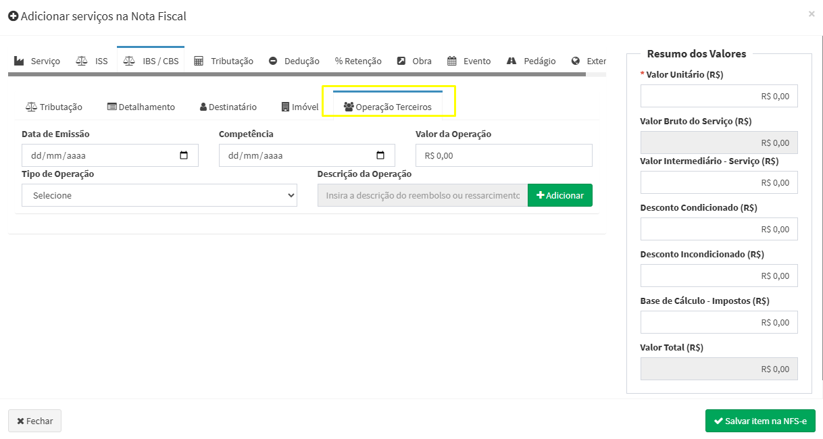This screenshot has height=439, width=823.
Task: Switch to the Serviço tab
Action: pyautogui.click(x=37, y=61)
